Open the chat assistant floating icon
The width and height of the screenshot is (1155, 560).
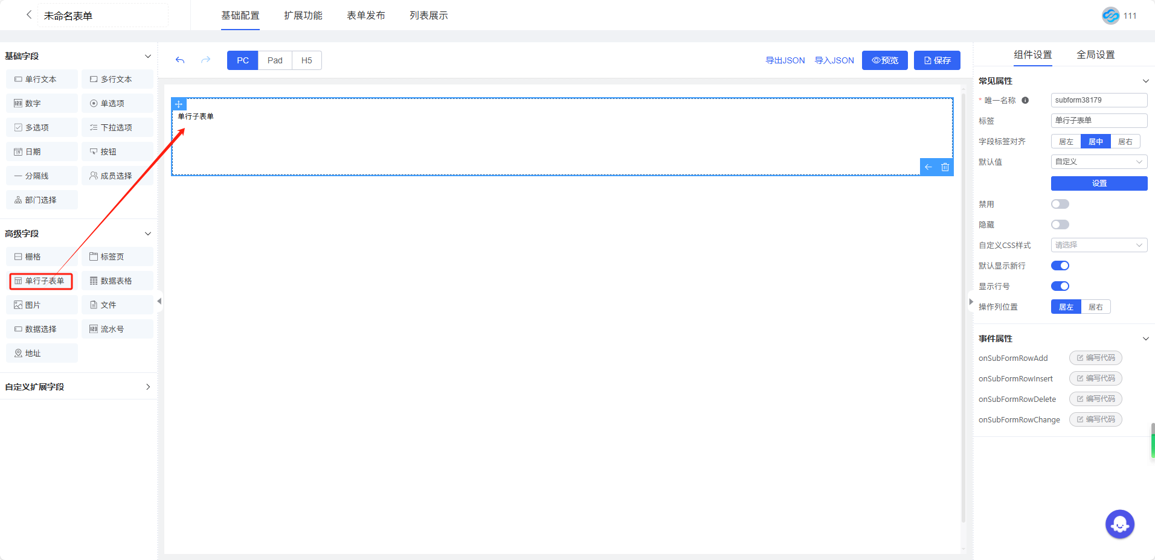pos(1119,524)
